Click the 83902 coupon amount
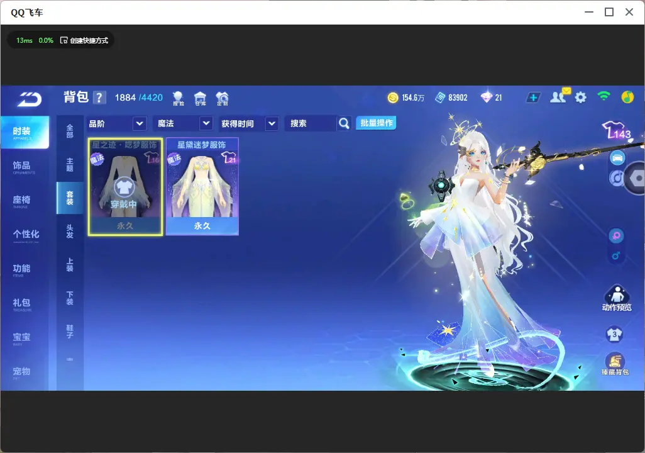 [458, 98]
